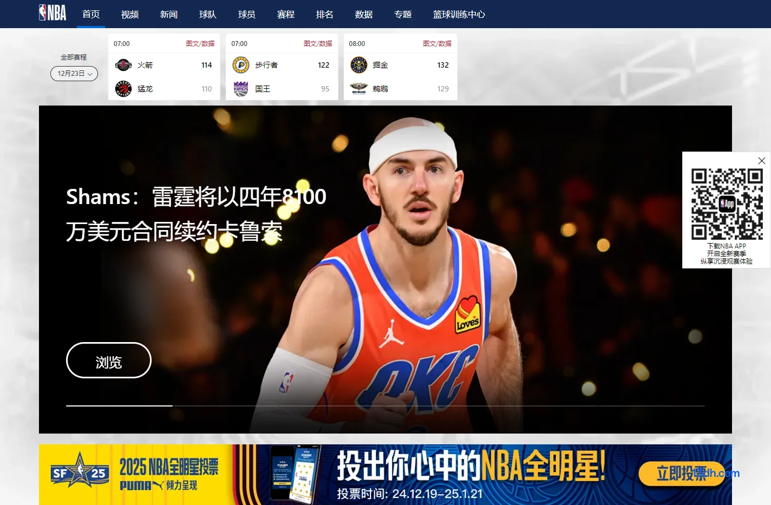The width and height of the screenshot is (771, 505).
Task: Click the Pelicans team logo
Action: tap(359, 88)
